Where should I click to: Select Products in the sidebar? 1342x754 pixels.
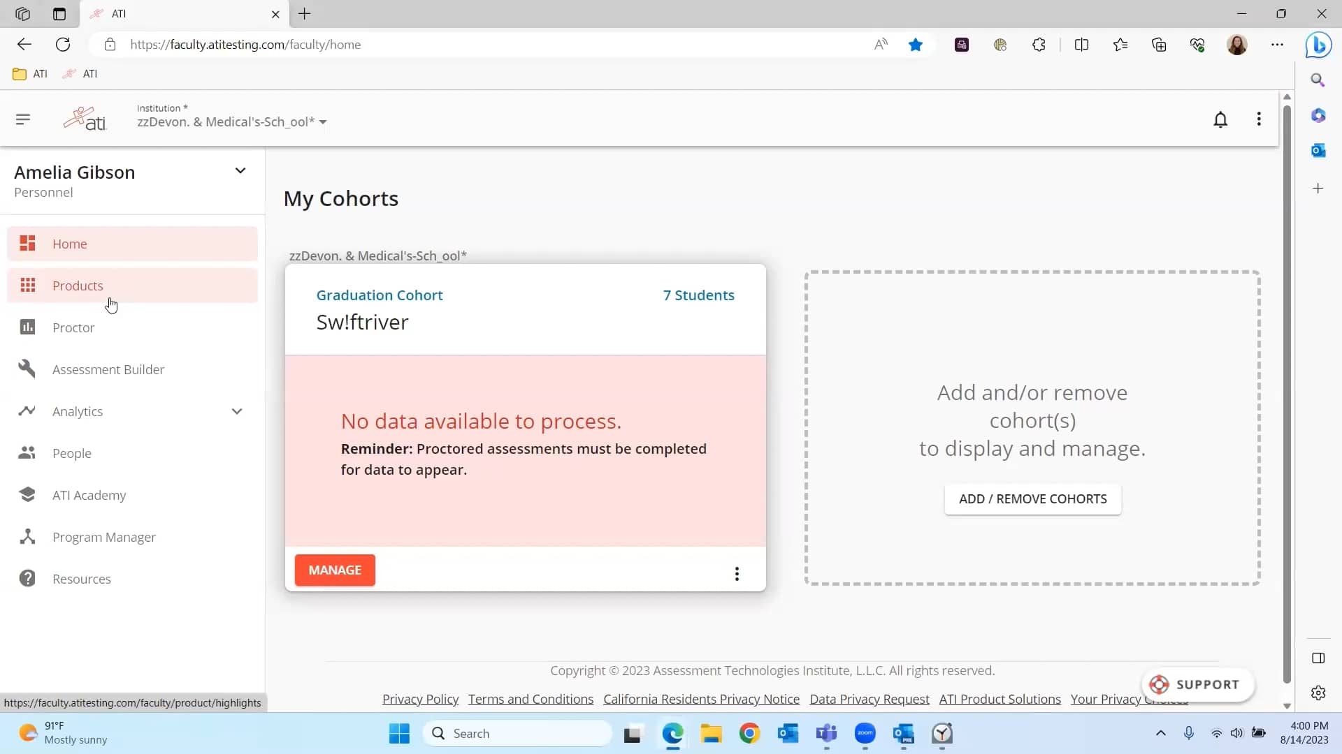[x=78, y=286]
